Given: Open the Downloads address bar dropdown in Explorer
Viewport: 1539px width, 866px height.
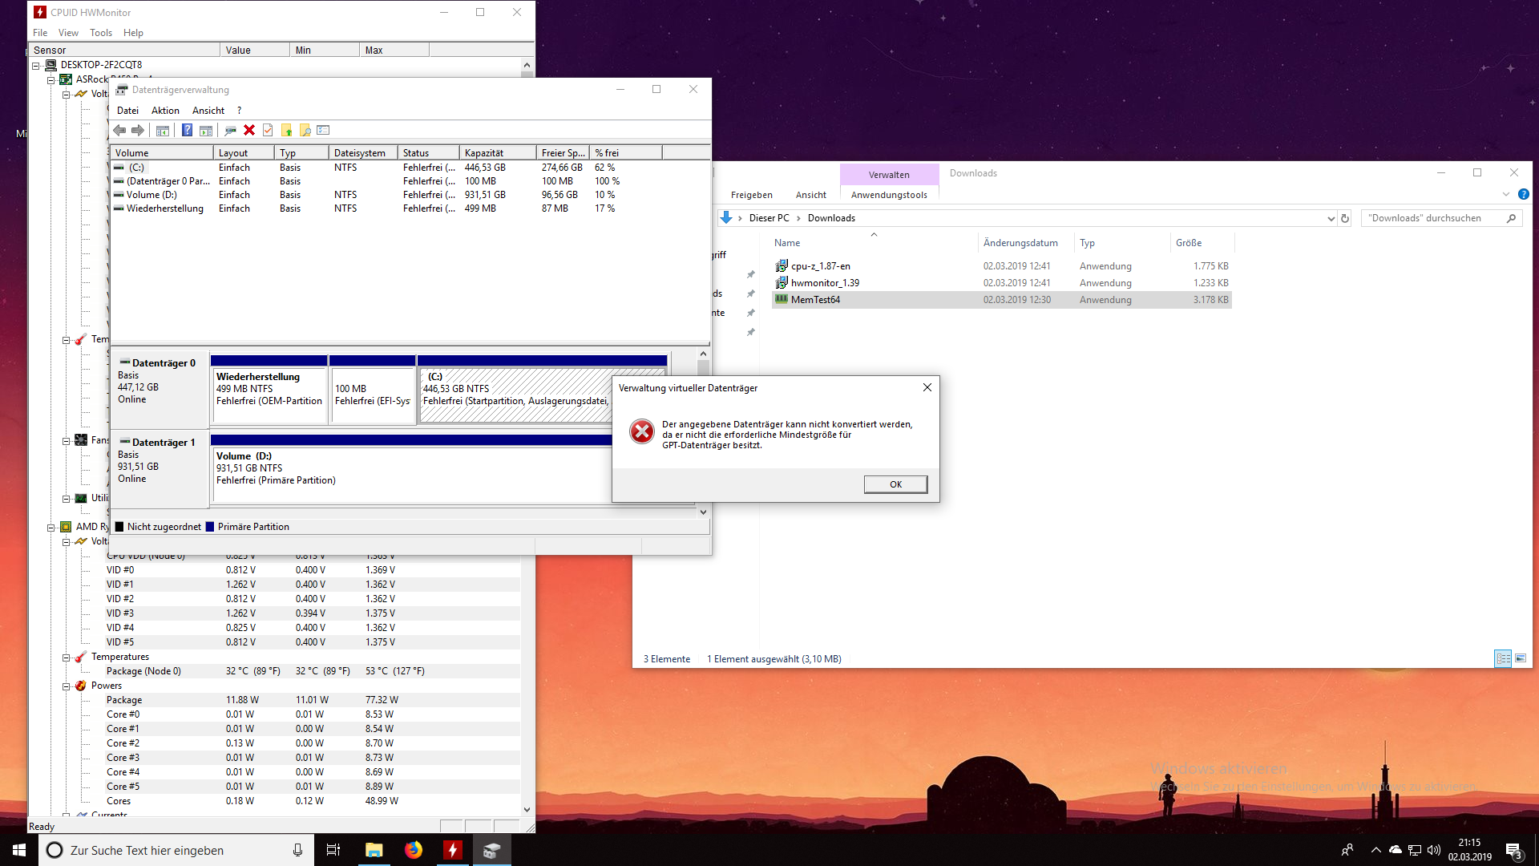Looking at the screenshot, I should coord(1332,217).
